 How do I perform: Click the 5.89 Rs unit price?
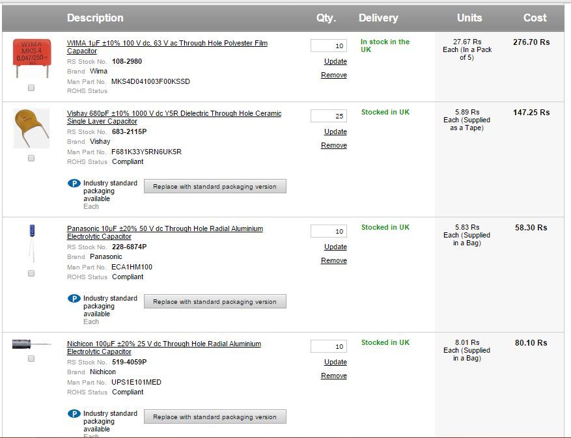(467, 112)
